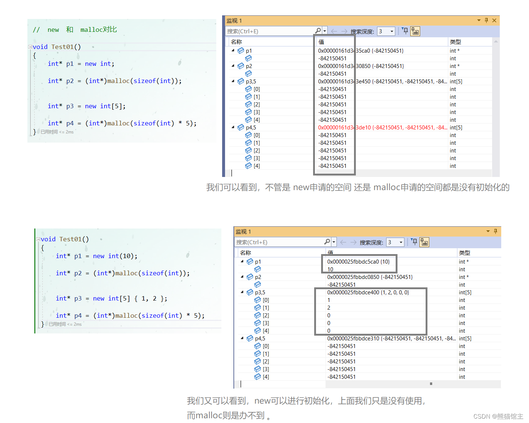Click auto-hide pin in upper watch title bar
The image size is (529, 423).
(x=486, y=20)
